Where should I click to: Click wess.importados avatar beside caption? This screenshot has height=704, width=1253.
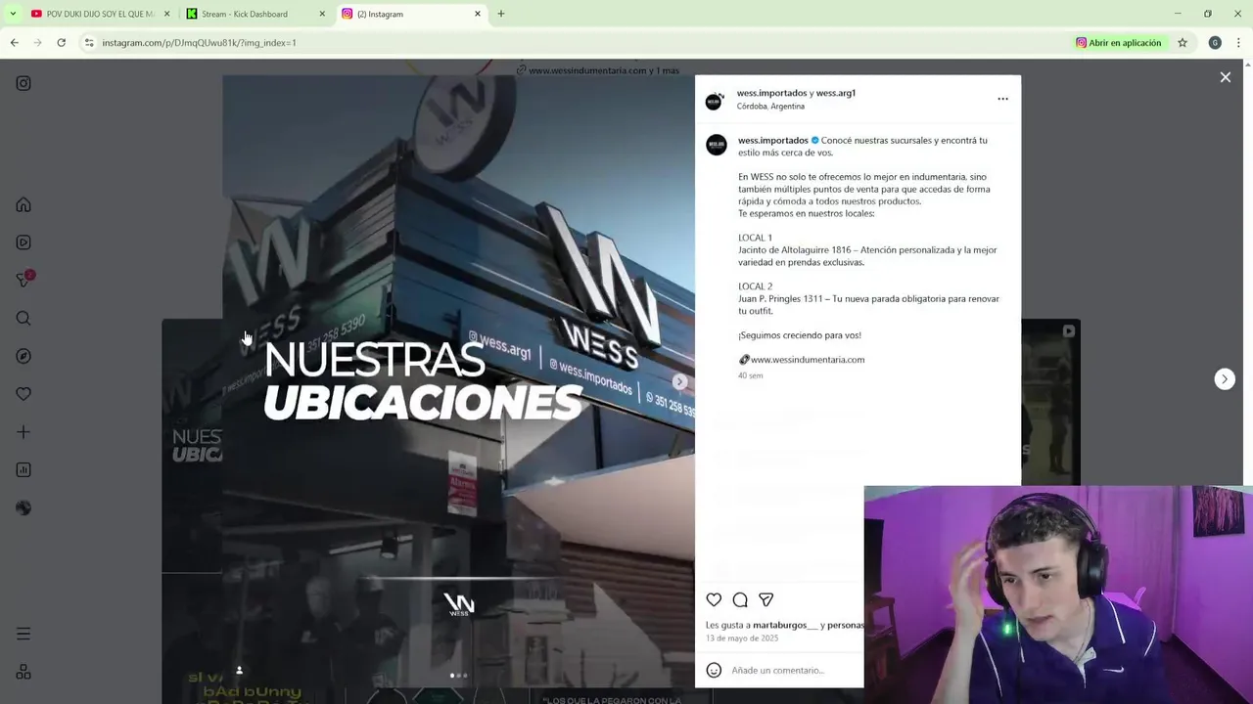717,145
